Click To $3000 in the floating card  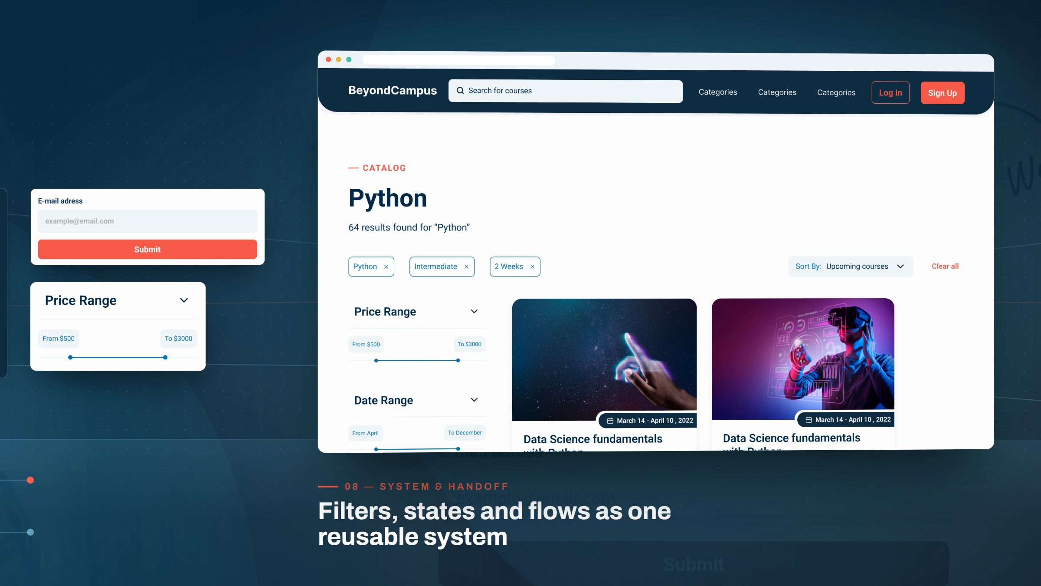178,339
